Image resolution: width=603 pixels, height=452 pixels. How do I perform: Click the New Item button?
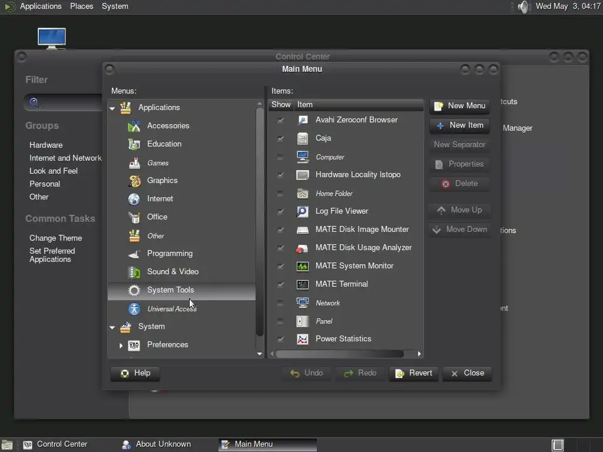click(x=459, y=125)
